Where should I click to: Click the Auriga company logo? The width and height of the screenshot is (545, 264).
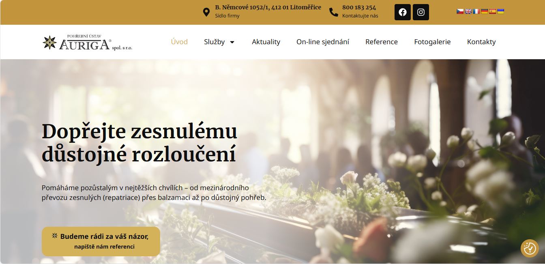[x=88, y=42]
